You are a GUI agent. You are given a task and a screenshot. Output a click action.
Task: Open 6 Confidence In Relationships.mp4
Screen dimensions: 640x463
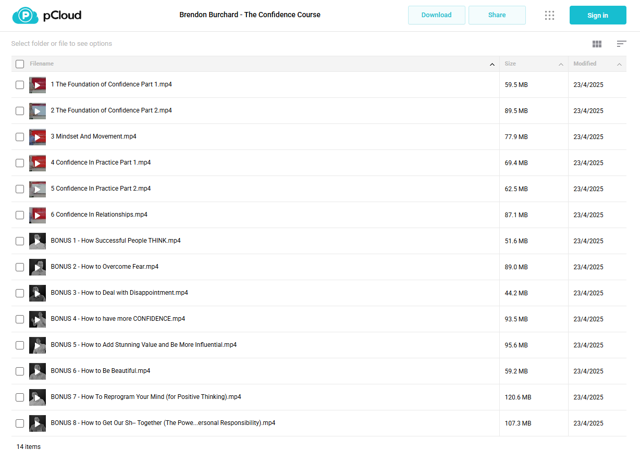tap(99, 215)
